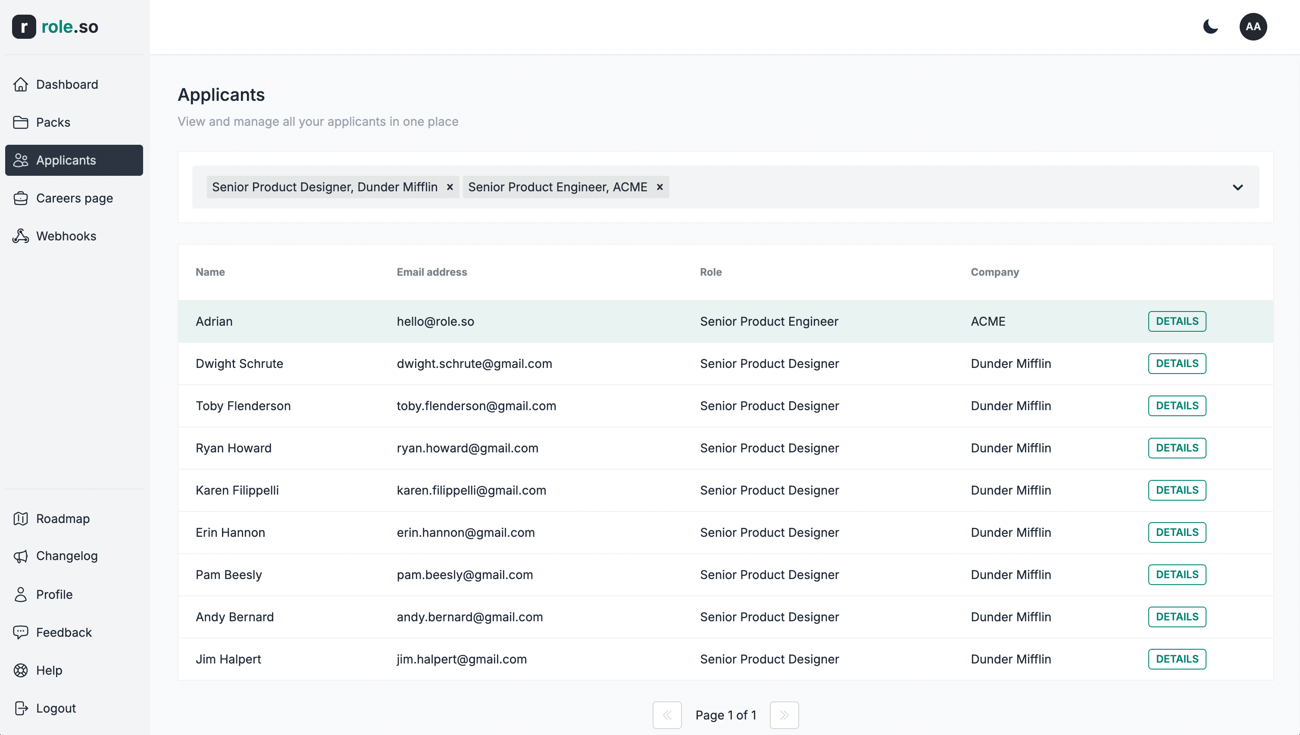1300x735 pixels.
Task: Click the role.so logo icon
Action: (24, 27)
